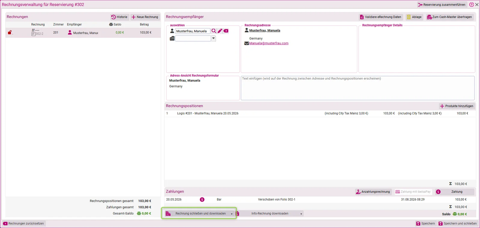Click the payment timestamp 31.08.2026 08:29
Viewport: 480px width, 228px height.
pos(413,199)
